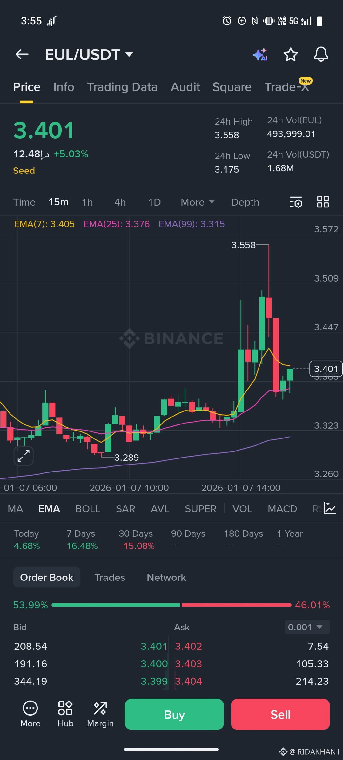Viewport: 343px width, 760px height.
Task: Expand the More timeframes dropdown
Action: click(x=198, y=202)
